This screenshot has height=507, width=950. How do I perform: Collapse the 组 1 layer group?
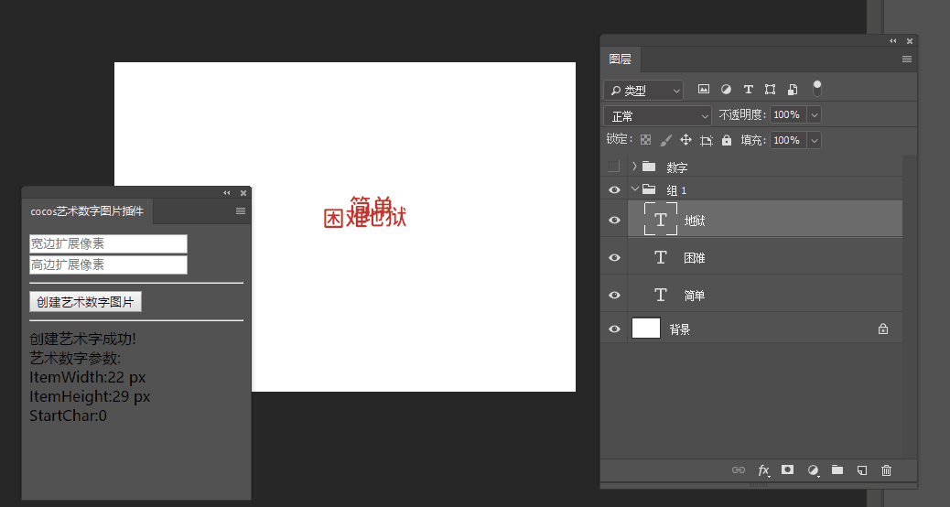(634, 189)
